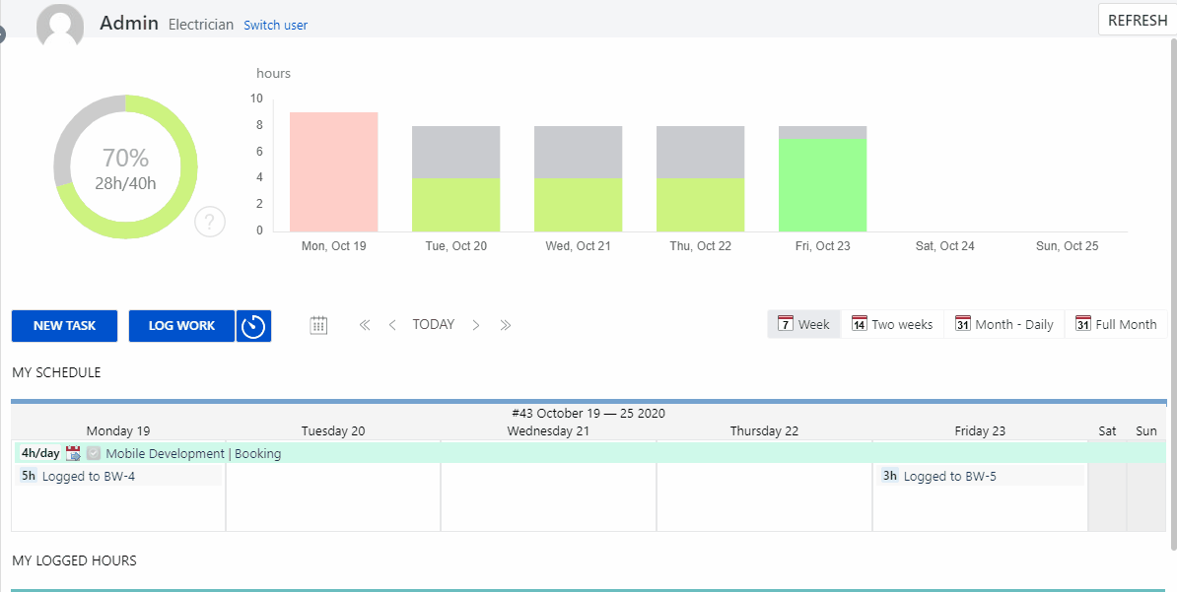Click the Electrician role label
The width and height of the screenshot is (1177, 592).
200,25
